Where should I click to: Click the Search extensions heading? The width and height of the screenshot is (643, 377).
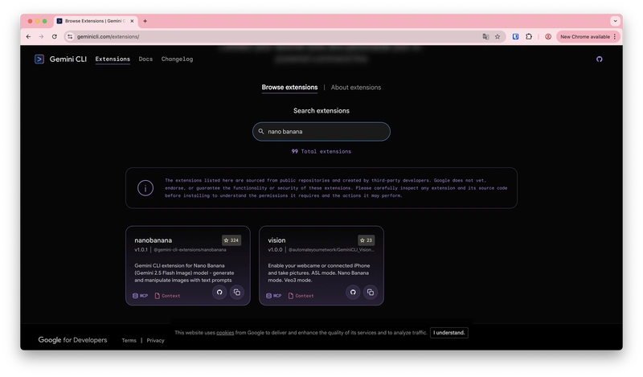point(321,111)
